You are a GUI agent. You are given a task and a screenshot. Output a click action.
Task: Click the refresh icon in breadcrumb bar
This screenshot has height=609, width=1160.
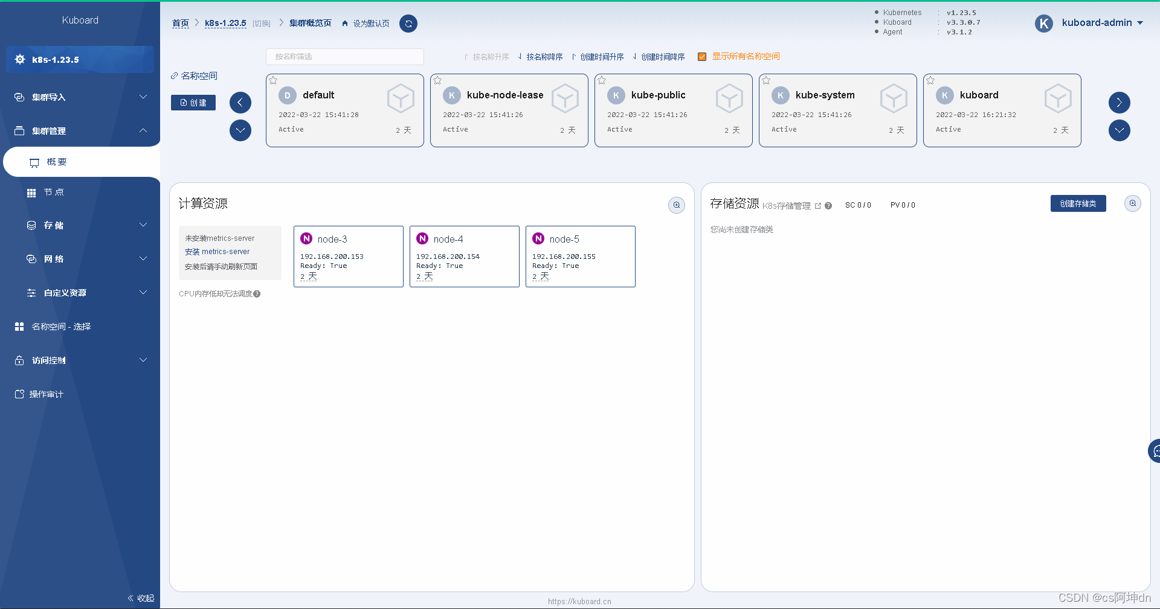(408, 24)
